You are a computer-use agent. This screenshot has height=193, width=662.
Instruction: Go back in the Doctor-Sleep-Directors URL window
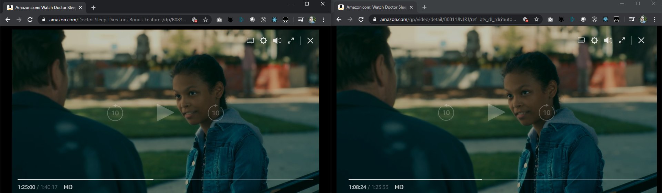[8, 20]
